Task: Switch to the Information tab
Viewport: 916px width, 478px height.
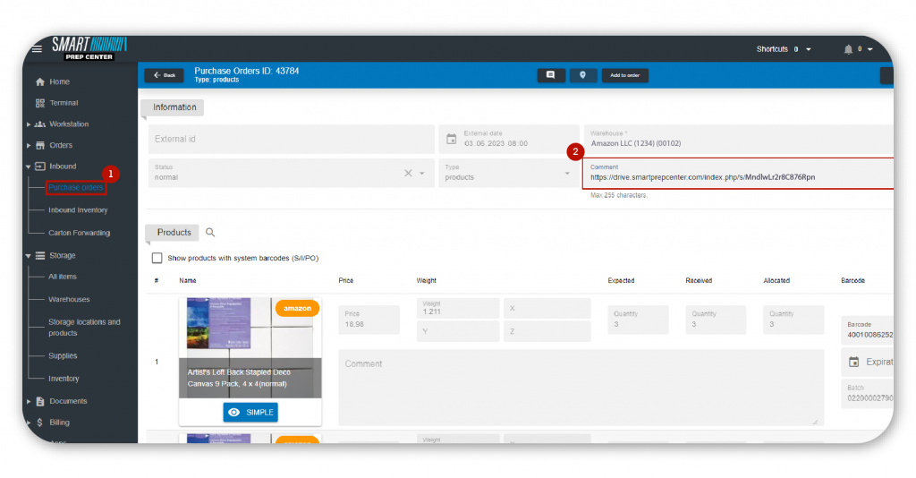Action: 174,107
